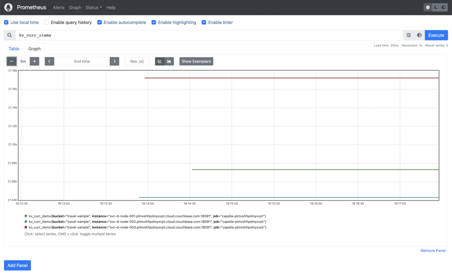The height and width of the screenshot is (276, 452).
Task: Select the light theme sun icon
Action: (x=427, y=7)
